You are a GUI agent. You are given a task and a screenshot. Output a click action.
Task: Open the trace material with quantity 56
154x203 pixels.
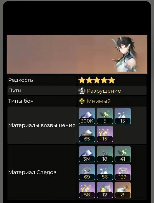pyautogui.click(x=105, y=172)
